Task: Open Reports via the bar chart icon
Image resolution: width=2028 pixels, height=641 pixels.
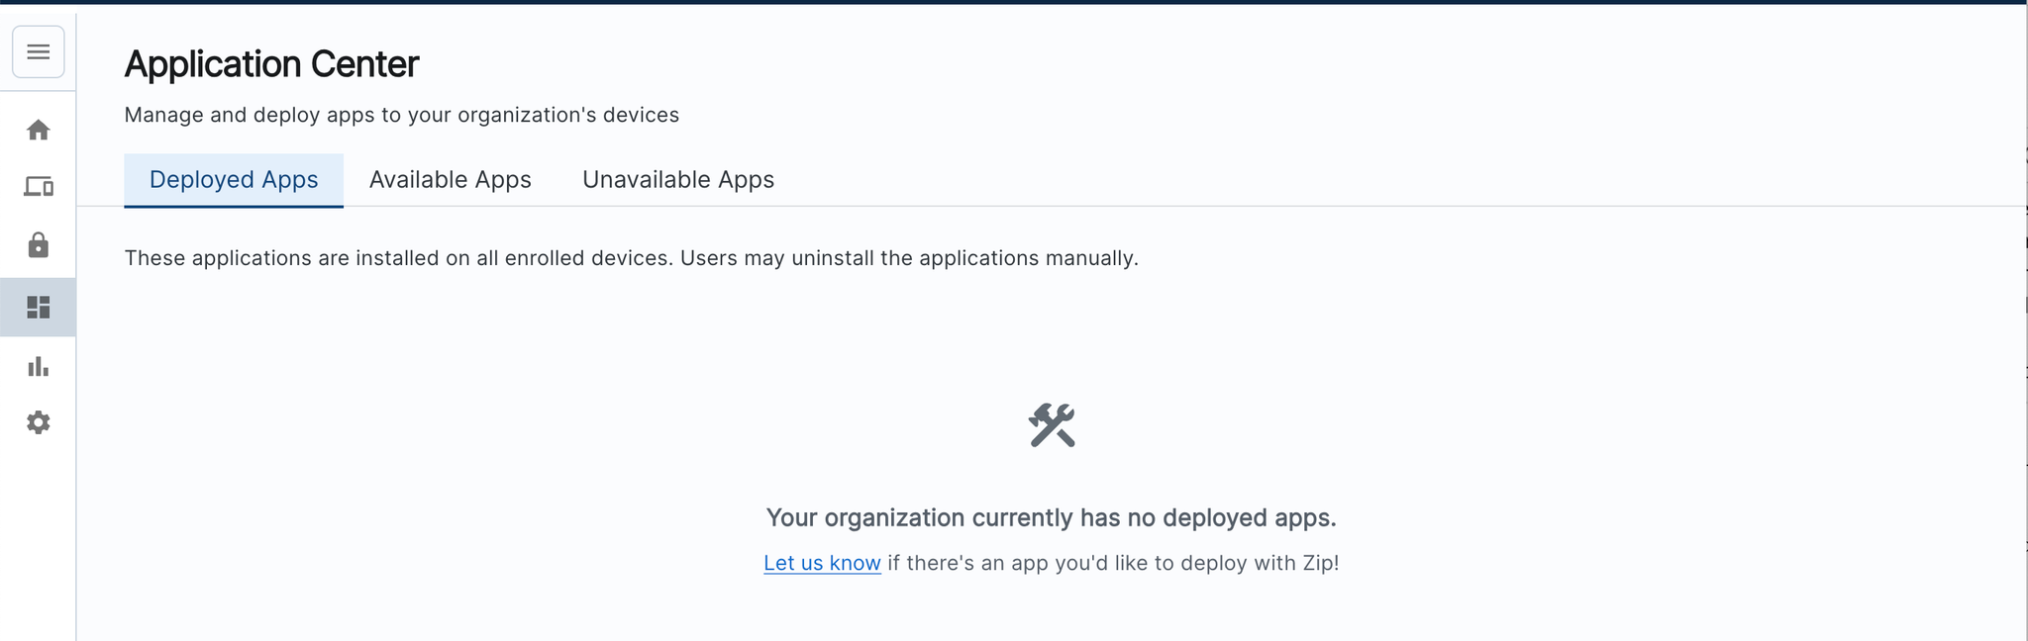Action: 39,367
